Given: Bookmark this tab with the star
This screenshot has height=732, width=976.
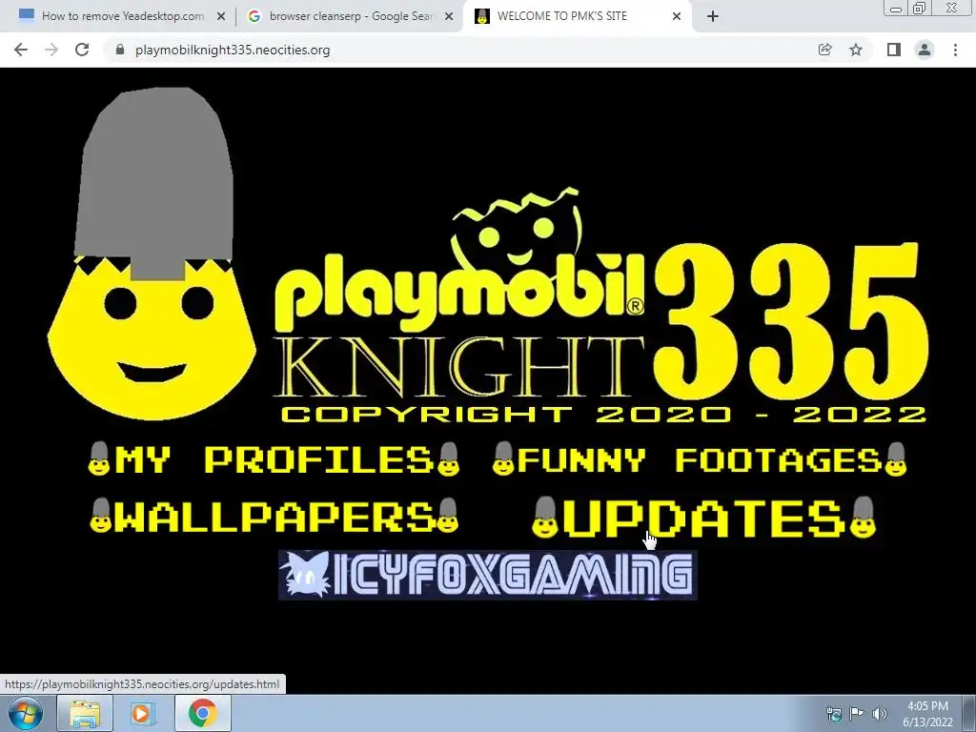Looking at the screenshot, I should coord(856,50).
